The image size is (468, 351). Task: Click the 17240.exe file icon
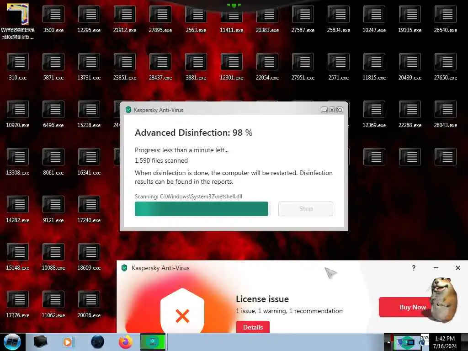(89, 204)
